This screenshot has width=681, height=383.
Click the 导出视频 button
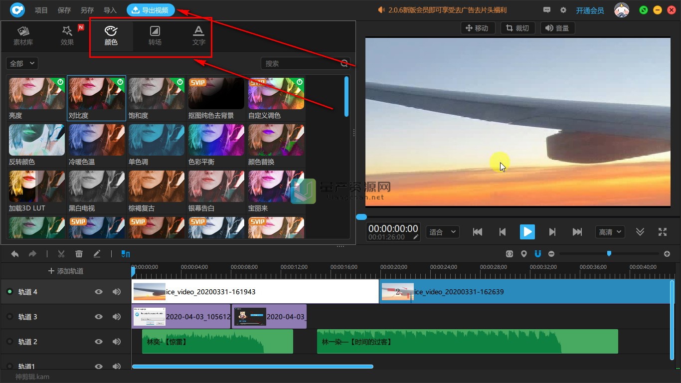coord(151,10)
